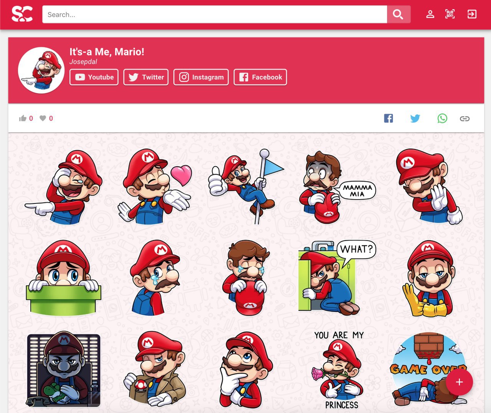Screen dimensions: 491x413
Task: Share pack via Twitter bird icon
Action: [415, 118]
